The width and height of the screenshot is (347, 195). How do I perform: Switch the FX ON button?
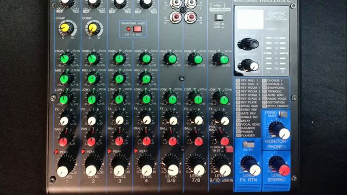tap(248, 145)
